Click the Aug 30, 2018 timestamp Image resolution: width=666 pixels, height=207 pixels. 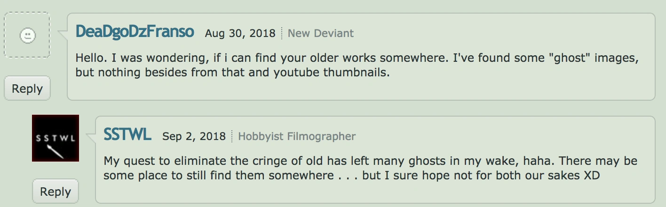point(240,33)
